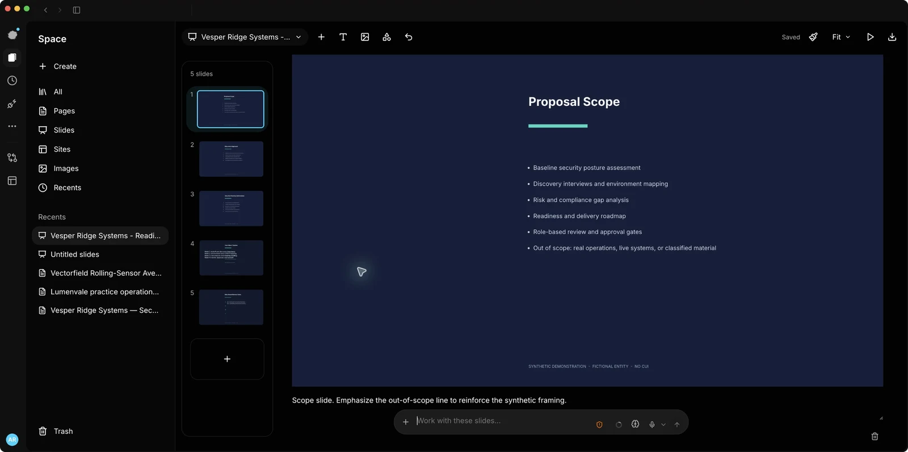Send the prompt with the up arrow button
The image size is (908, 452).
pyautogui.click(x=677, y=424)
